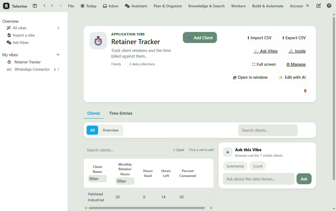Switch to the Time Entries tab

[121, 113]
